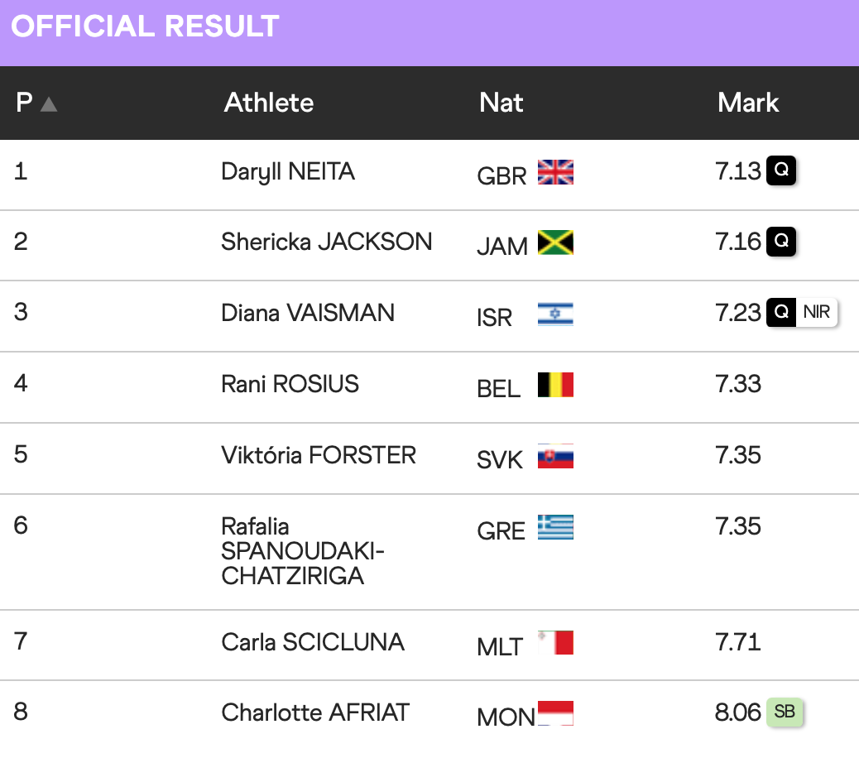Sort by the Nat column header

(x=501, y=103)
